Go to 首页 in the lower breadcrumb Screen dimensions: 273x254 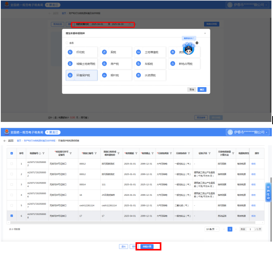[19, 140]
